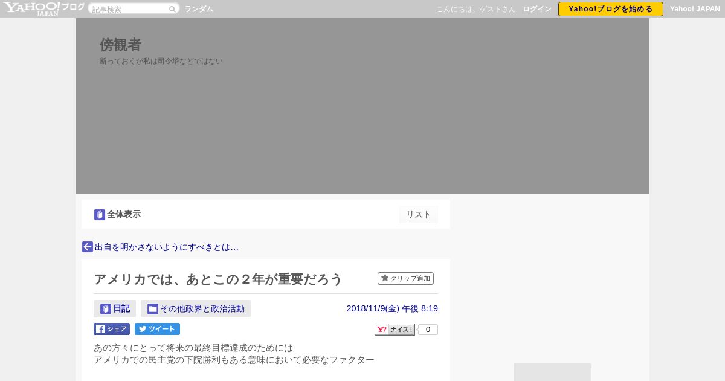Click the Yahoo ナイス! button

[395, 330]
